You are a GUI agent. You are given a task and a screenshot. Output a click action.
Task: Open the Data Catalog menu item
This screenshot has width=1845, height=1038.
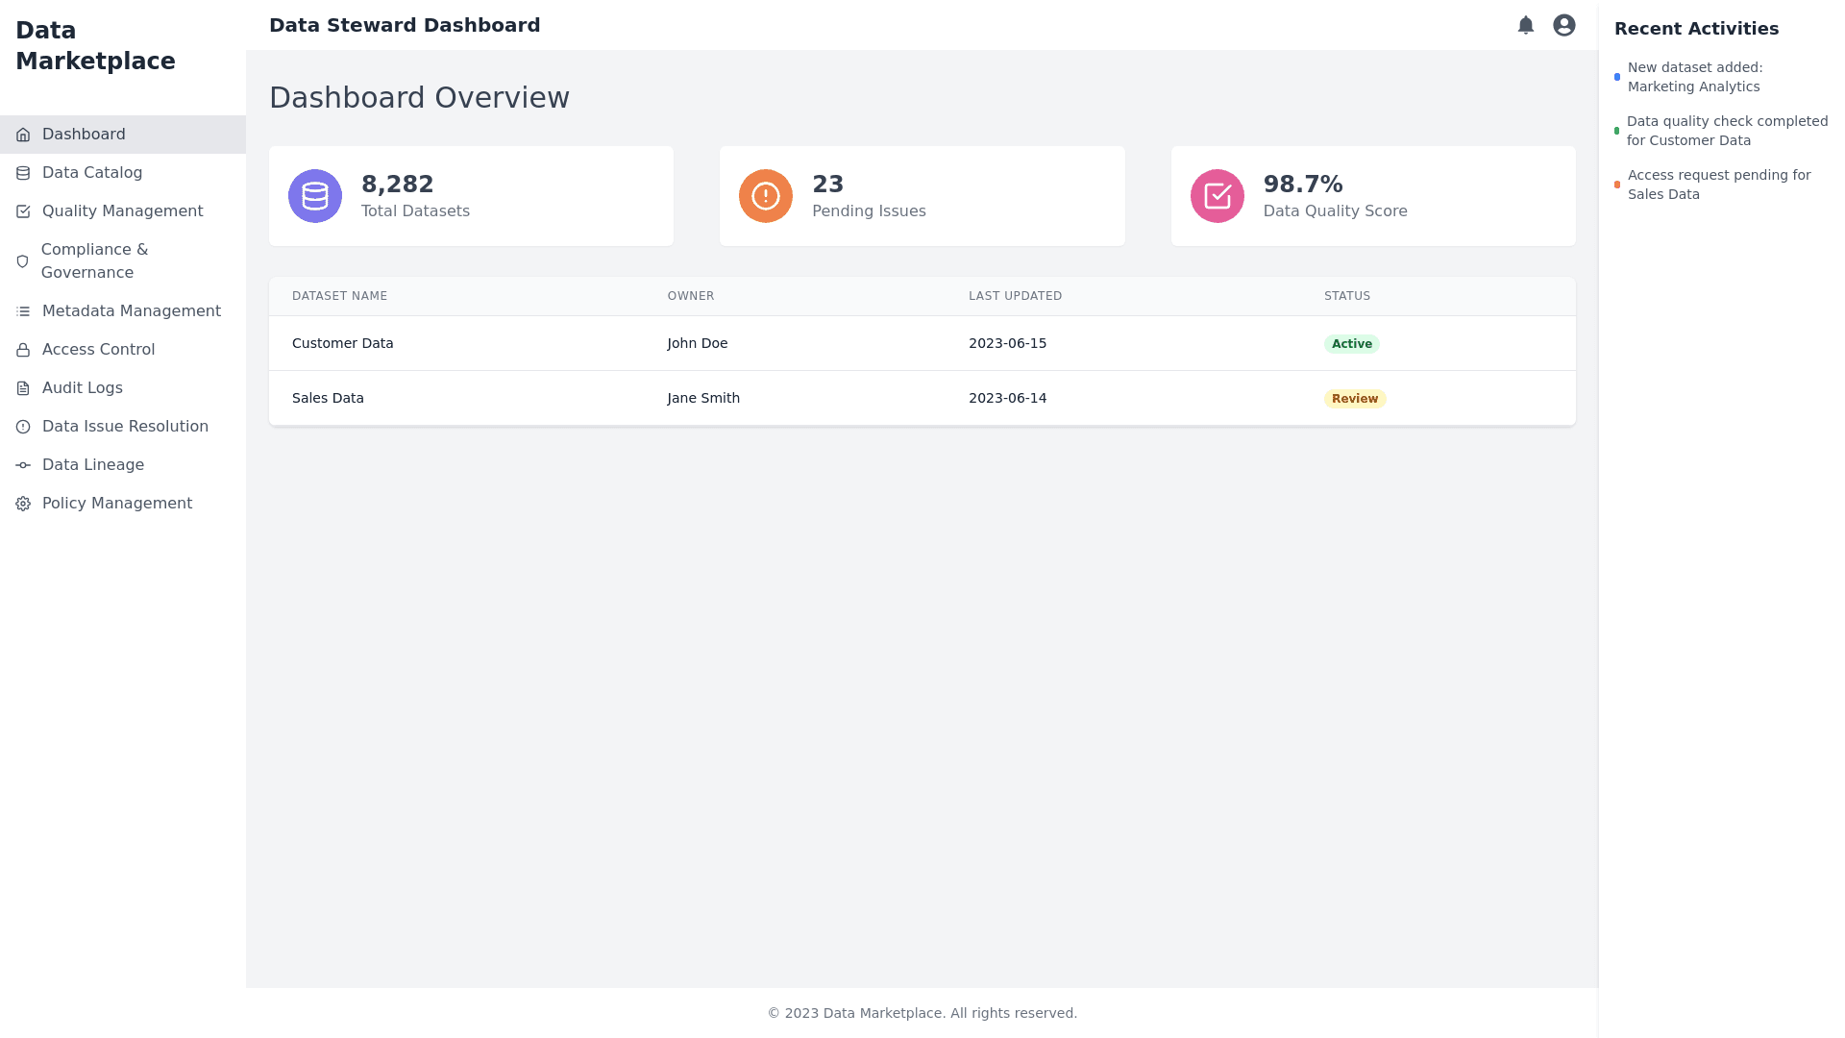click(92, 173)
